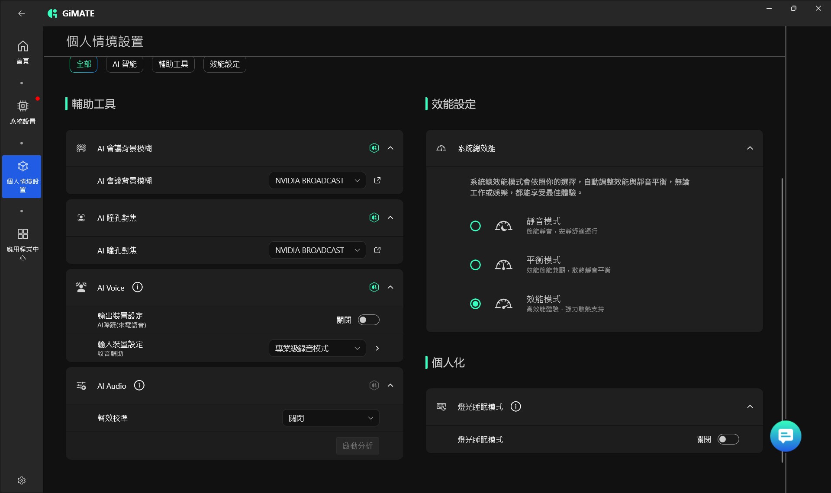Click the 效能模式 gauge icon
The image size is (831, 493).
click(x=503, y=304)
